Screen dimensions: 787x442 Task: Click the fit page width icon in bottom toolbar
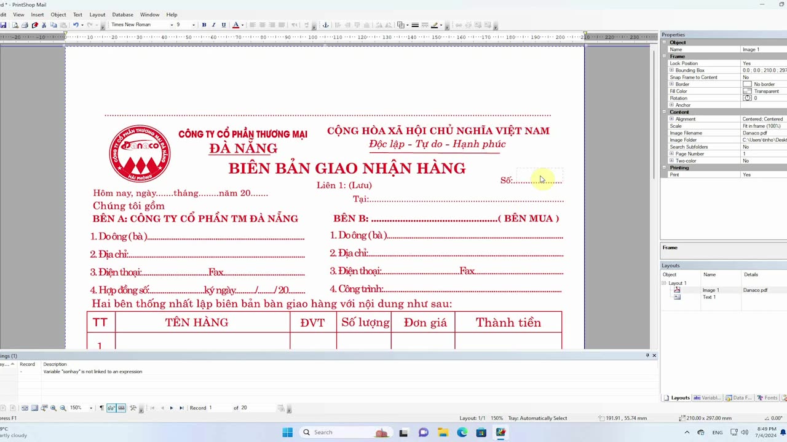[x=25, y=408]
